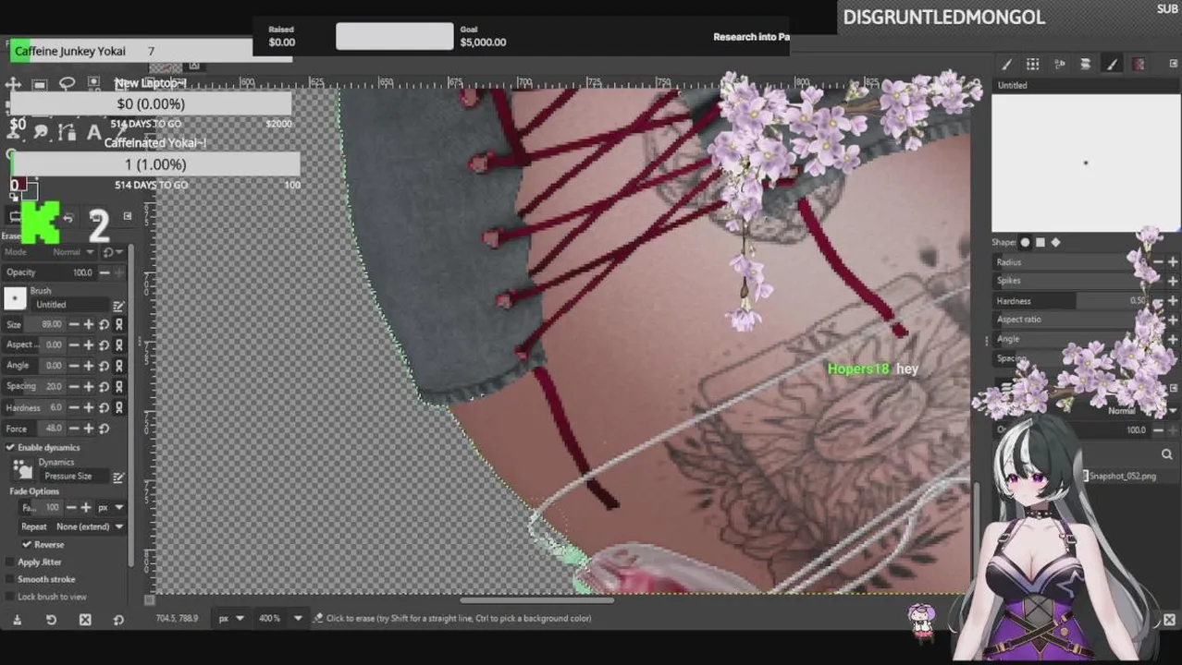Select the Free Select lasso tool

67,84
